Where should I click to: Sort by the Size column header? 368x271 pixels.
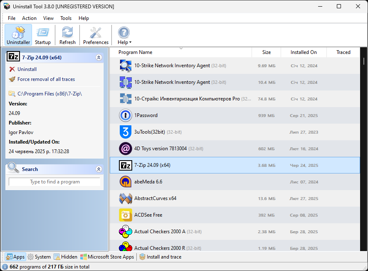(267, 52)
